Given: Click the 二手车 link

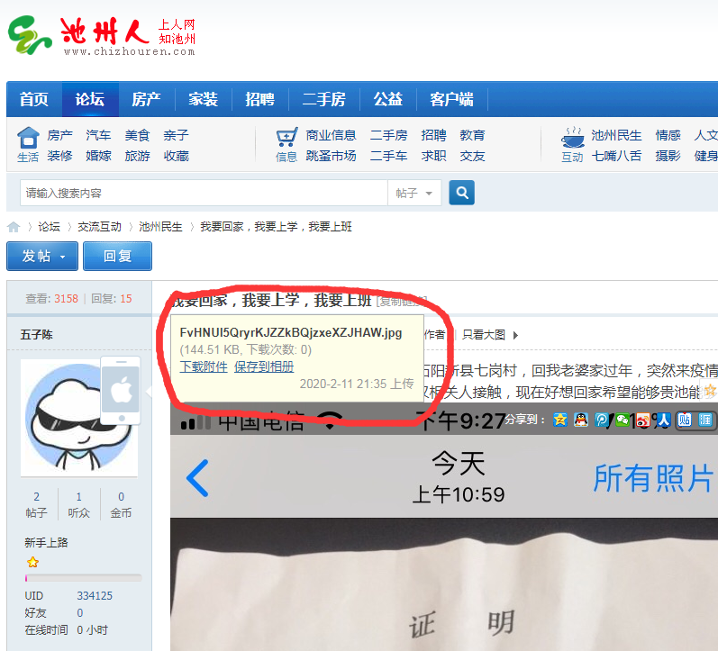Looking at the screenshot, I should pos(389,156).
